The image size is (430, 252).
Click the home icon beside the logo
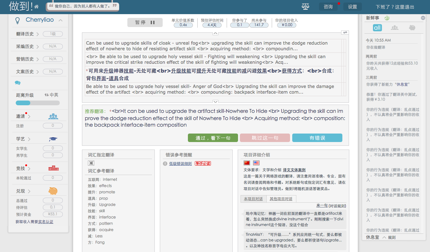37,7
